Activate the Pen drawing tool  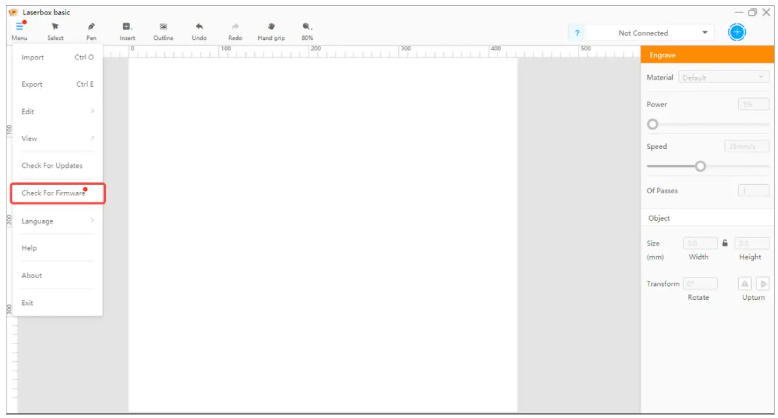coord(92,27)
